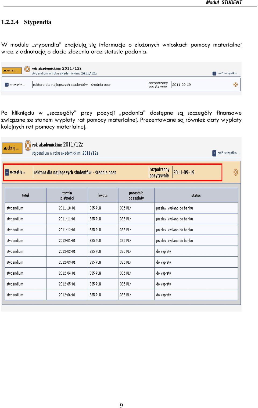Click payment date '2012-04-01'
Viewport: 258px width, 408px height.
click(67, 273)
